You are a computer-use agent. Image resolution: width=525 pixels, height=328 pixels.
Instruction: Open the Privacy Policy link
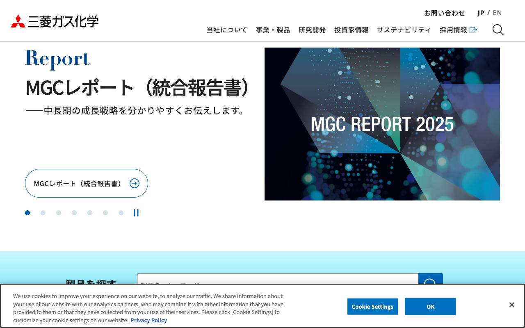click(148, 320)
